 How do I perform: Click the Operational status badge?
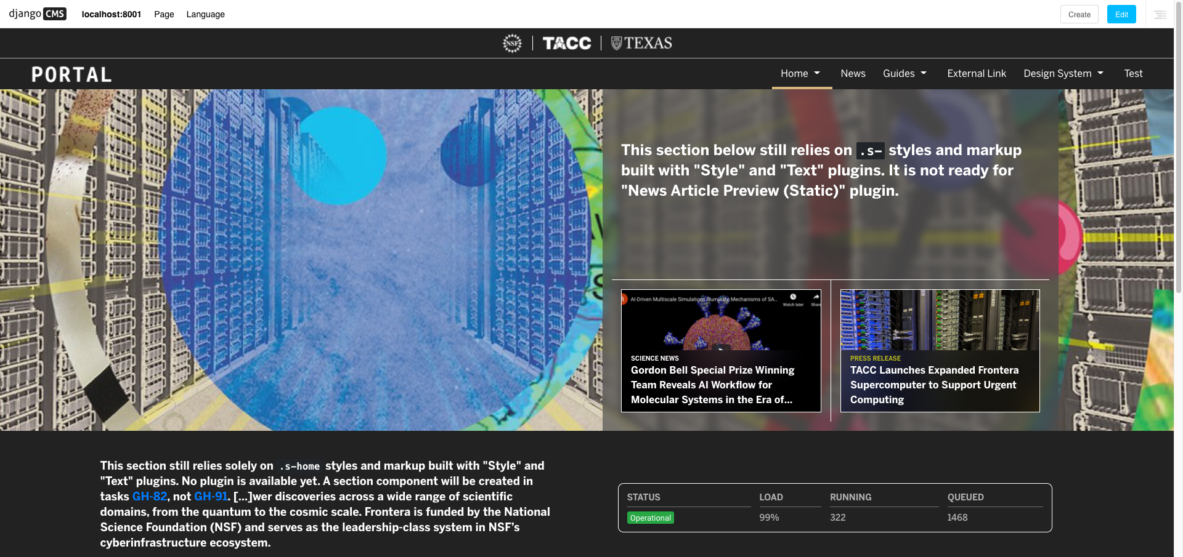pos(651,518)
